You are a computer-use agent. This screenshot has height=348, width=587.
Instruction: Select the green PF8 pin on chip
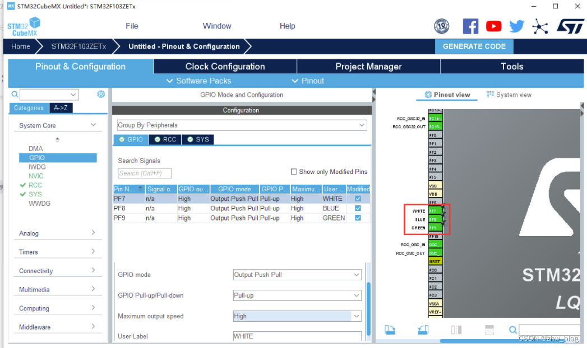[x=435, y=219]
